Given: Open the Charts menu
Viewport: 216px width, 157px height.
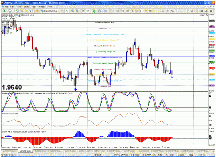Looking at the screenshot, I should (x=27, y=7).
